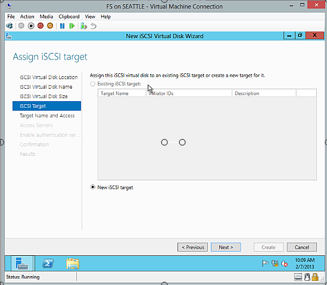Click the muted speaker tray icon
Image resolution: width=327 pixels, height=285 pixels.
(285, 264)
